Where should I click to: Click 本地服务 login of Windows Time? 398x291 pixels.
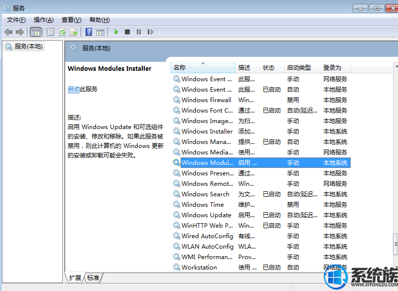point(335,205)
